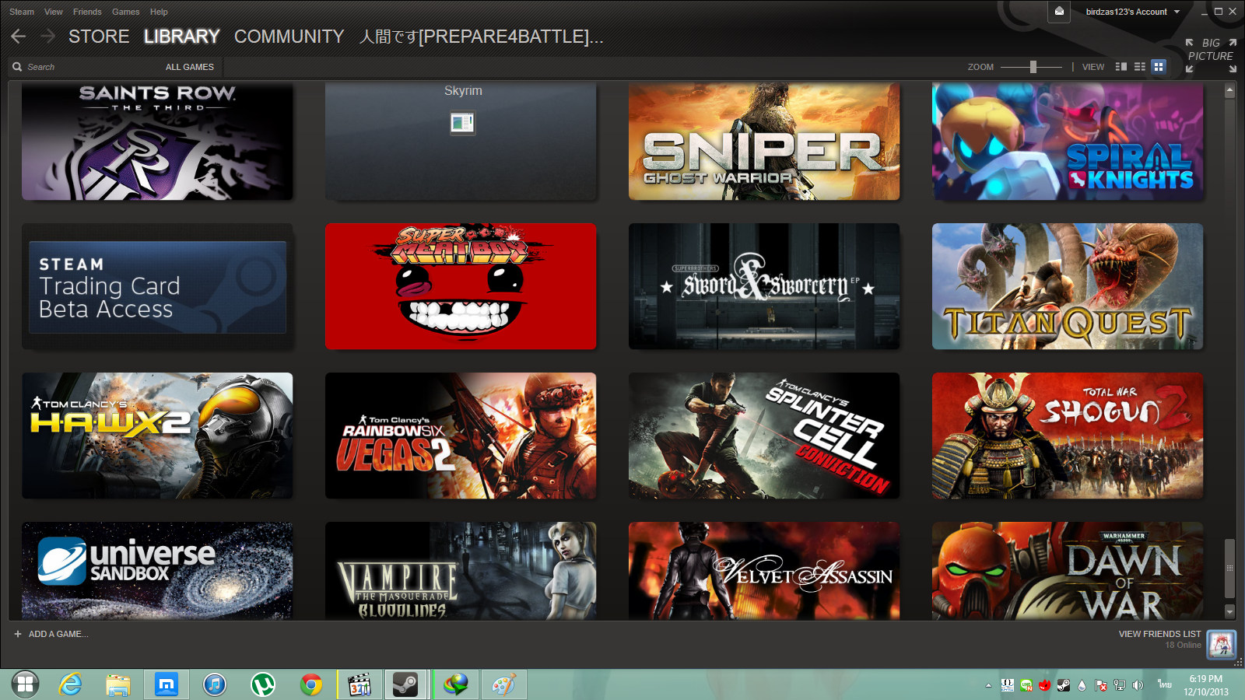Open uTorrent from the taskbar
Image resolution: width=1245 pixels, height=700 pixels.
263,684
